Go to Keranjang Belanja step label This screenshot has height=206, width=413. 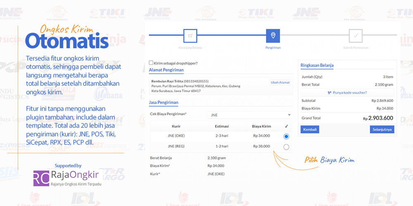[190, 48]
